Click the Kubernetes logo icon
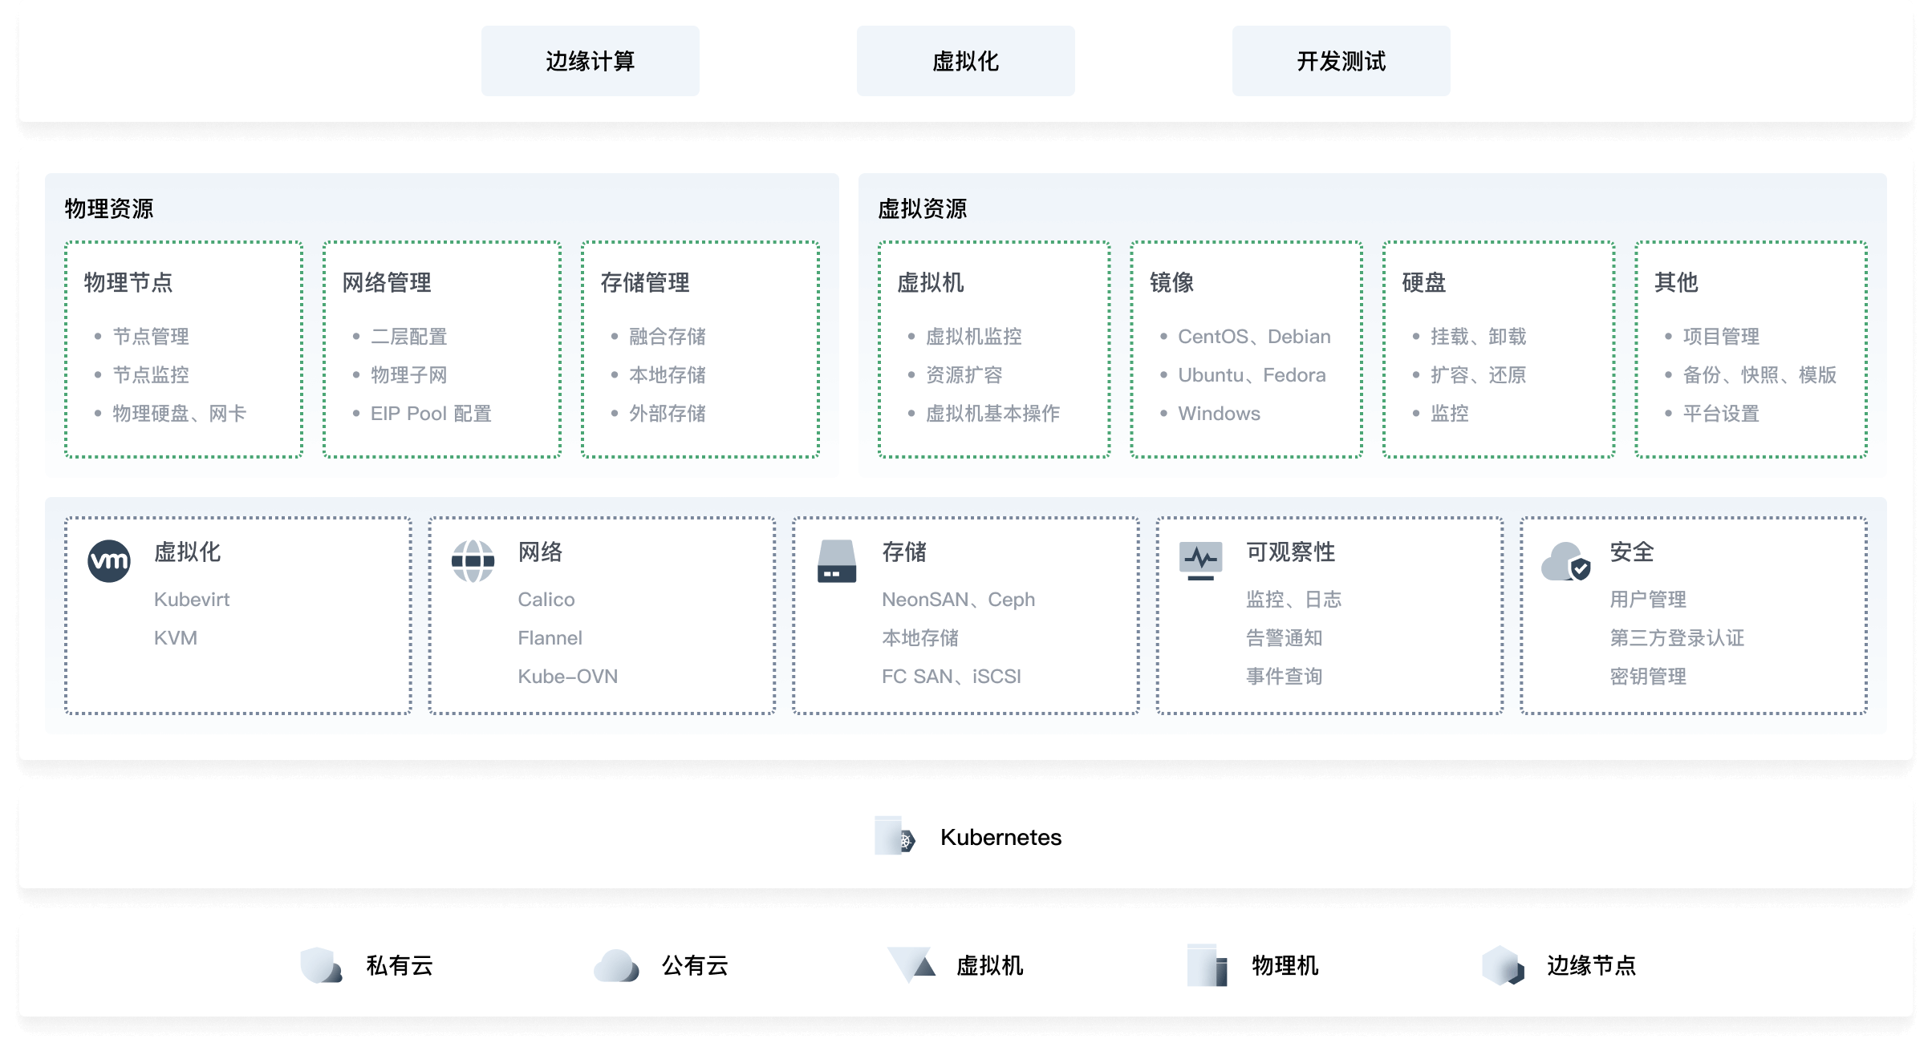This screenshot has width=1932, height=1055. coord(895,836)
